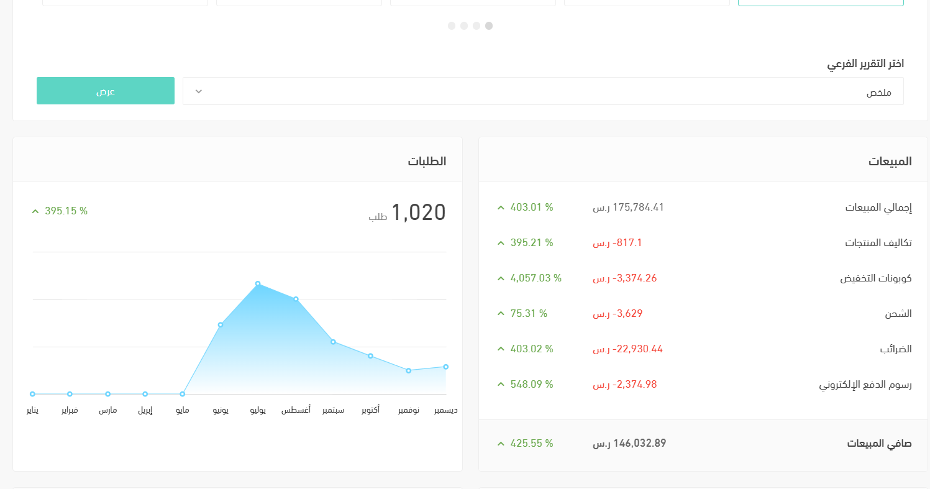Image resolution: width=930 pixels, height=489 pixels.
Task: Click the net sales arrow beside 425.55 %
Action: coord(501,444)
